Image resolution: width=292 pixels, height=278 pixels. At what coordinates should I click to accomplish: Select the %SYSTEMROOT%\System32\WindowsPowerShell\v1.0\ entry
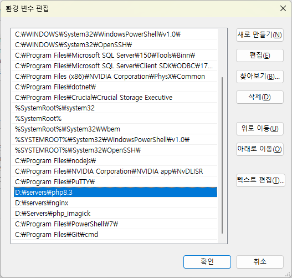tap(115, 140)
